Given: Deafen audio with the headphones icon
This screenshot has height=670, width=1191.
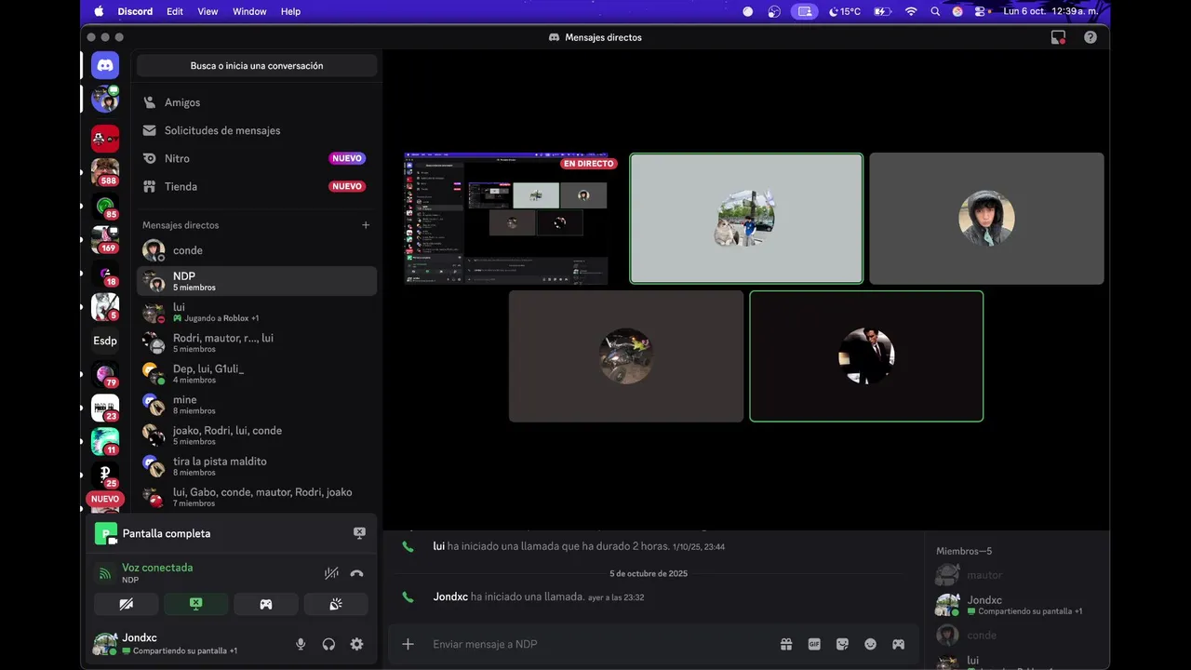Looking at the screenshot, I should click(328, 644).
